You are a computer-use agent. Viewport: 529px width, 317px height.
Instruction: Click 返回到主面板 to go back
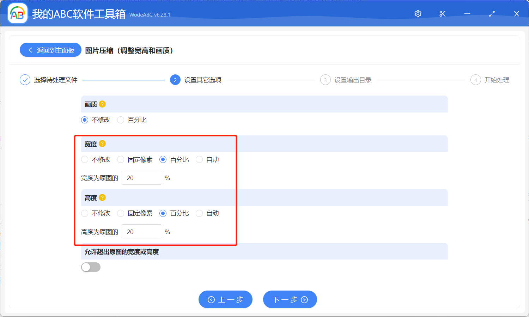point(50,50)
